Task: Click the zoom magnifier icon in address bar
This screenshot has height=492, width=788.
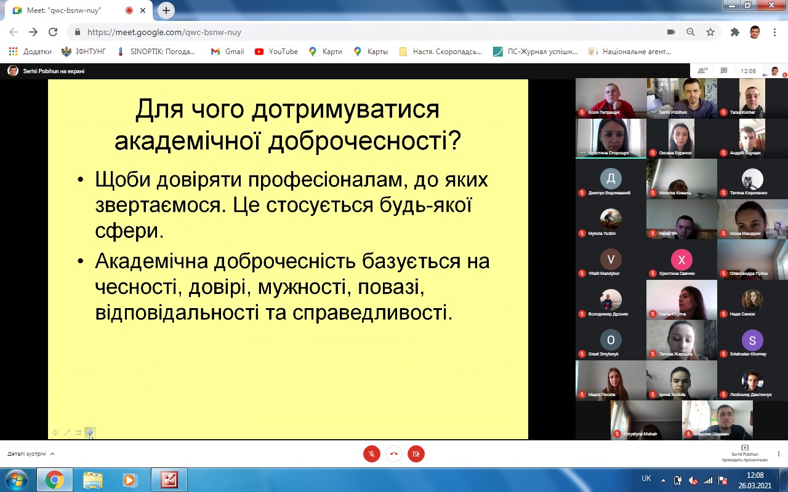Action: click(x=691, y=32)
